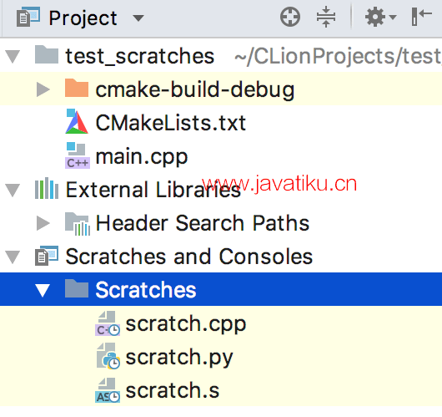Open the Project view dropdown arrow
The height and width of the screenshot is (417, 442).
(x=138, y=18)
